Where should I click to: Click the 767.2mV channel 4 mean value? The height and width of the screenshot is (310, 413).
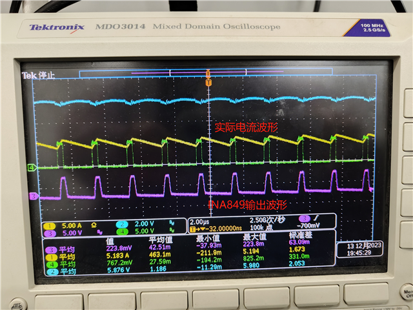(119, 263)
